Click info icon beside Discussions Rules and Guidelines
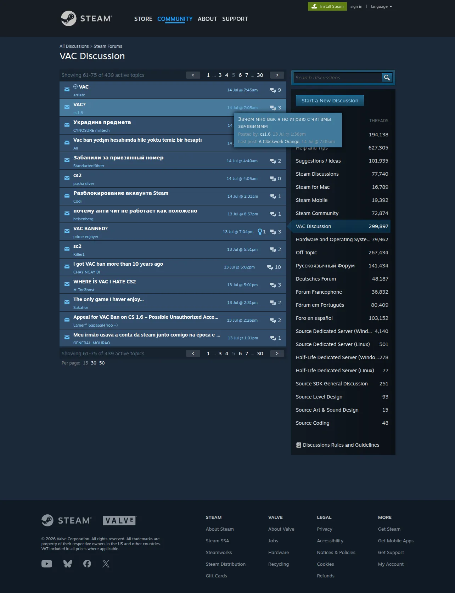455x593 pixels. 299,445
